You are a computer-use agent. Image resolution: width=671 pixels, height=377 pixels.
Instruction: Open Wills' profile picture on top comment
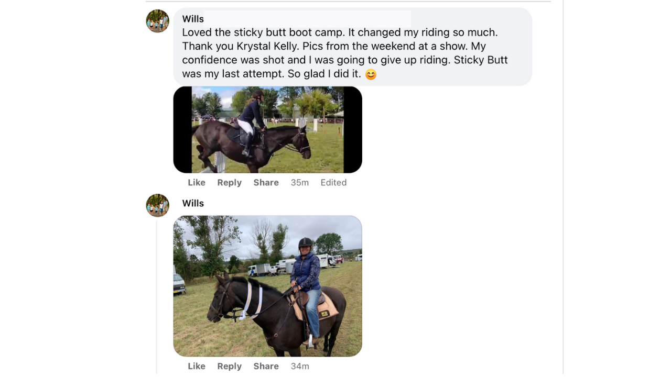(x=157, y=21)
